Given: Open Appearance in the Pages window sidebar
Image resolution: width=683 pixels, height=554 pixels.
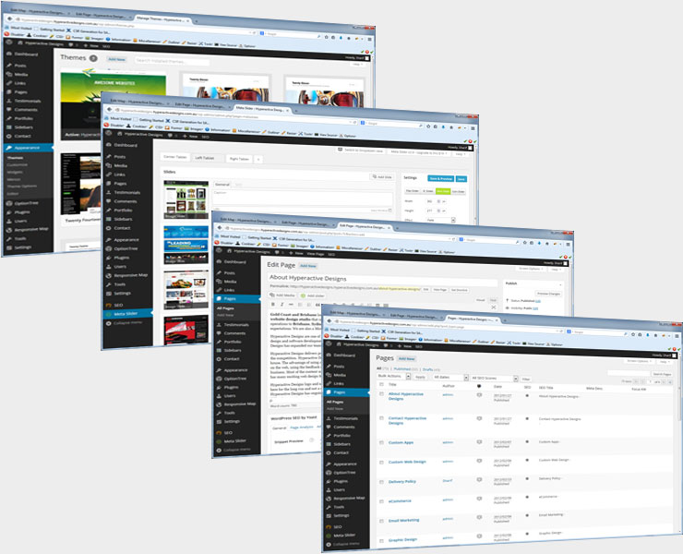Looking at the screenshot, I should 345,464.
